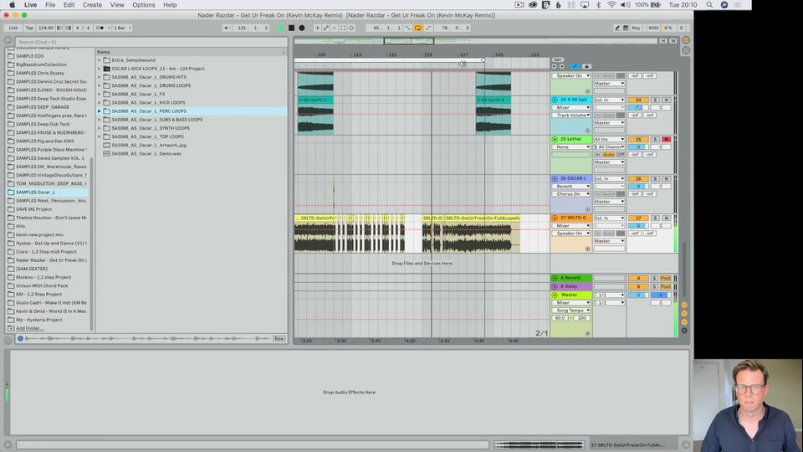Viewport: 803px width, 452px height.
Task: Open Track Volume automation dropdown on track 24
Action: [x=571, y=116]
